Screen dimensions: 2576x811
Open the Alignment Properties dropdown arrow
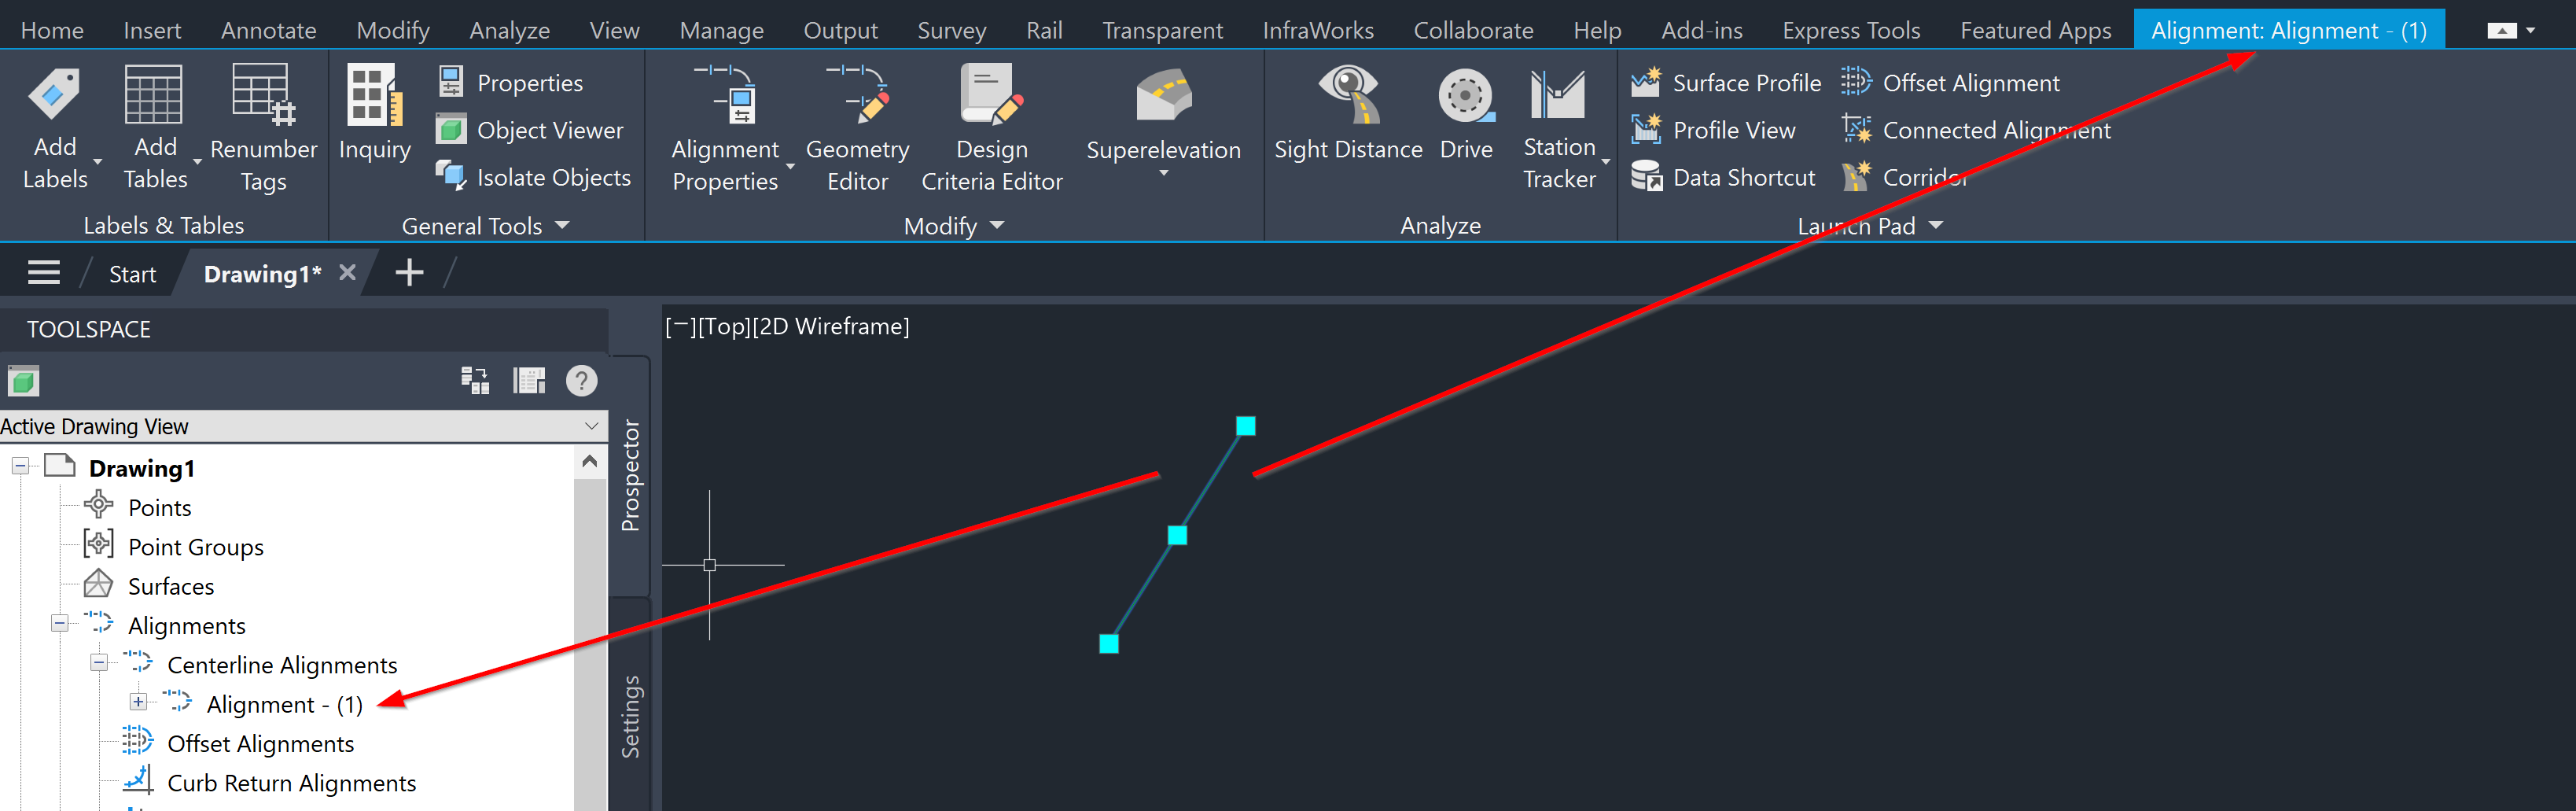[x=790, y=166]
